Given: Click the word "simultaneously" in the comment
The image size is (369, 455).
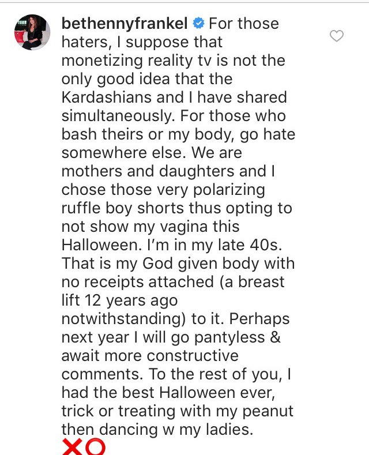Looking at the screenshot, I should coord(116,116).
